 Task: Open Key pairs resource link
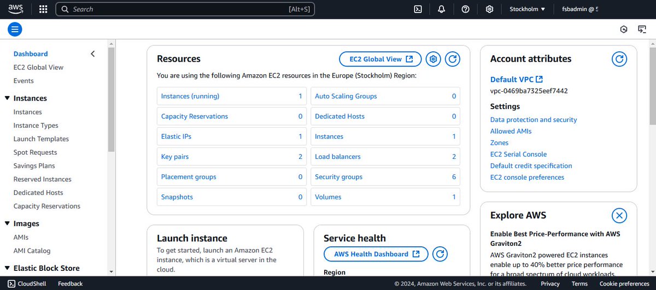click(x=174, y=157)
